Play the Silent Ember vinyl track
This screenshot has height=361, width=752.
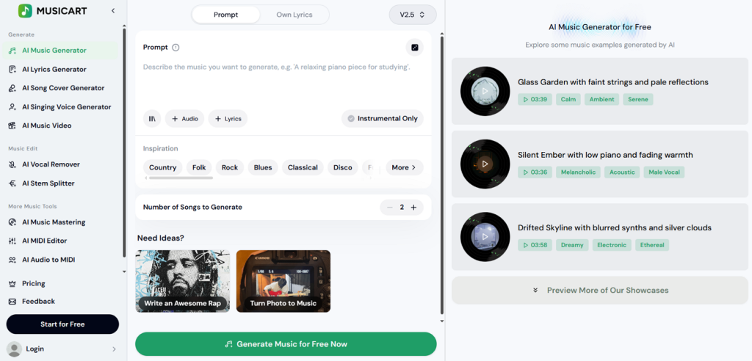[485, 164]
